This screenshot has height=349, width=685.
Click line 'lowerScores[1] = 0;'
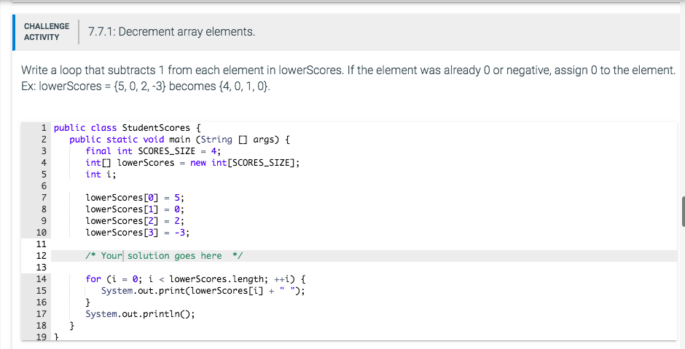(x=135, y=209)
